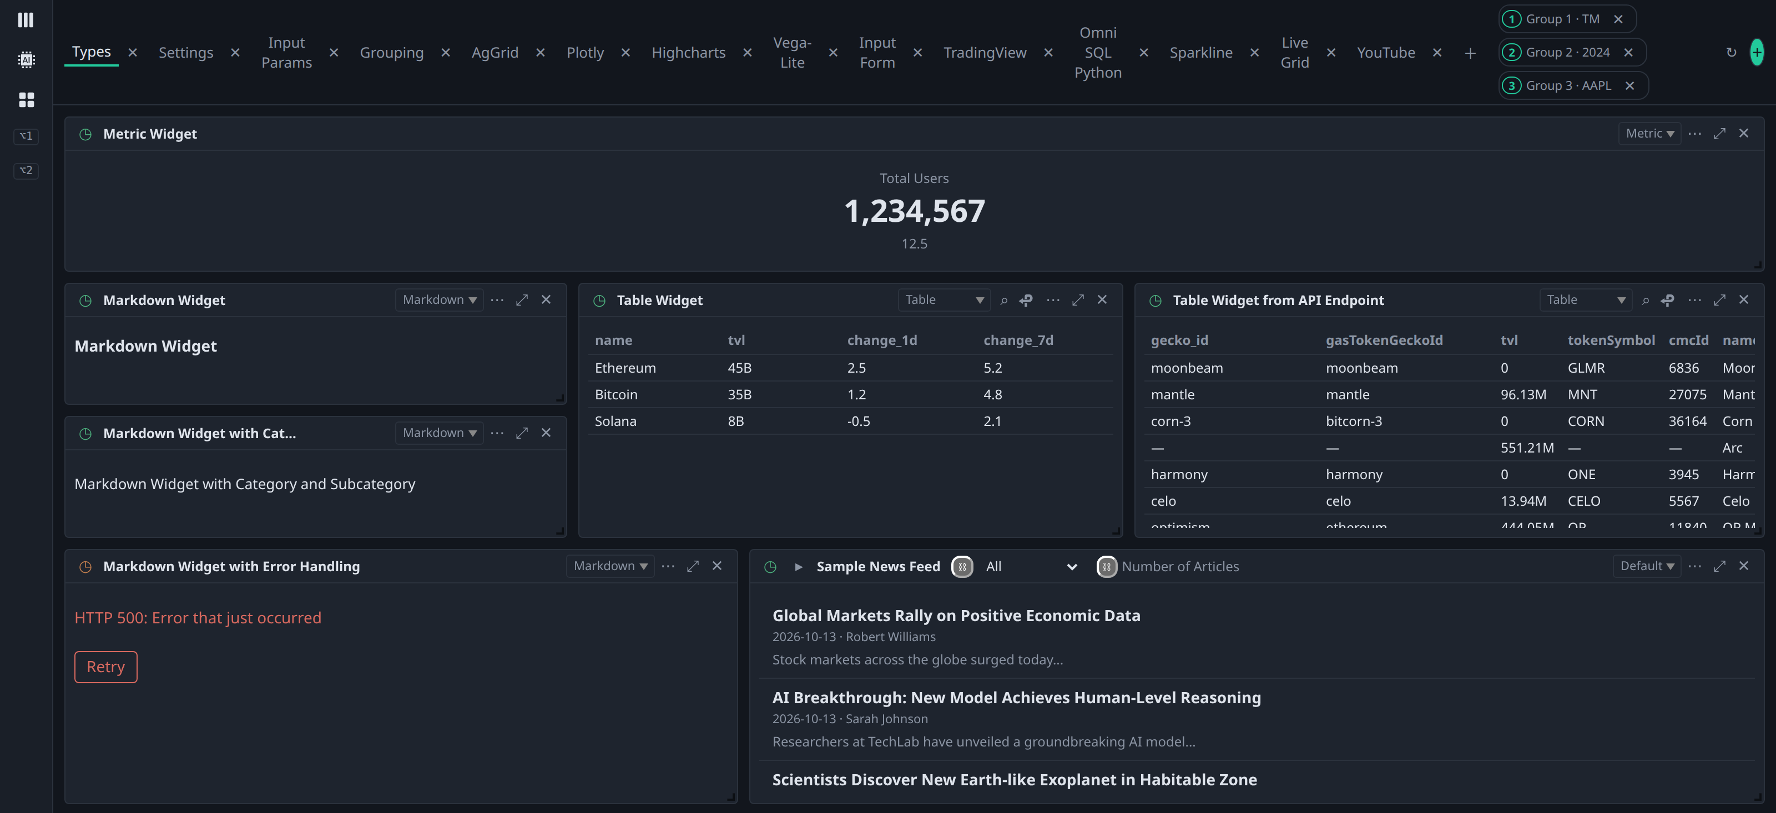Expand the Sample News Feed play arrow

(x=799, y=567)
